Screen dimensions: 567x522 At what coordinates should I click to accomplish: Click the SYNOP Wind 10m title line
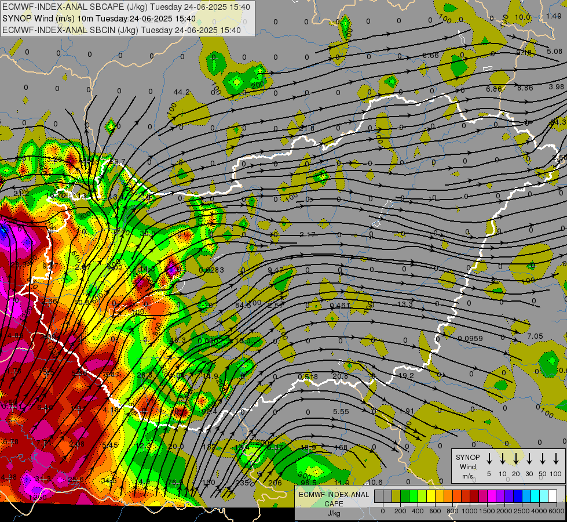click(98, 19)
